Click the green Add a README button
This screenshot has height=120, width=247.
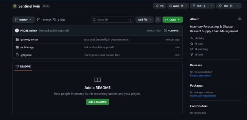pyautogui.click(x=97, y=102)
